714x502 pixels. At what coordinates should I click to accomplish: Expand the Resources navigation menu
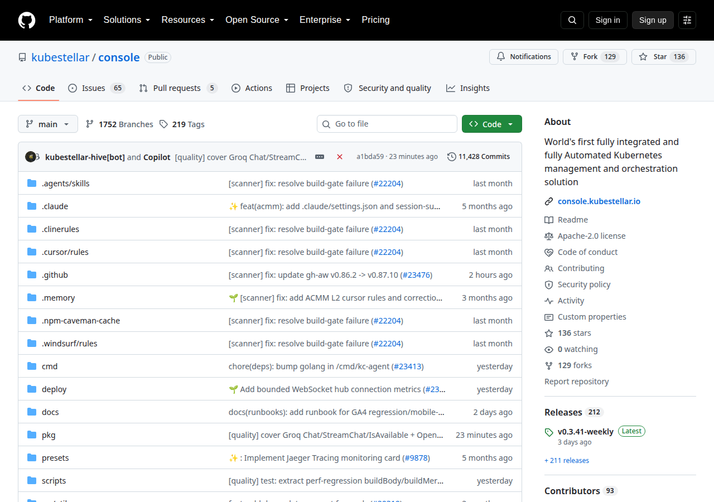[188, 20]
